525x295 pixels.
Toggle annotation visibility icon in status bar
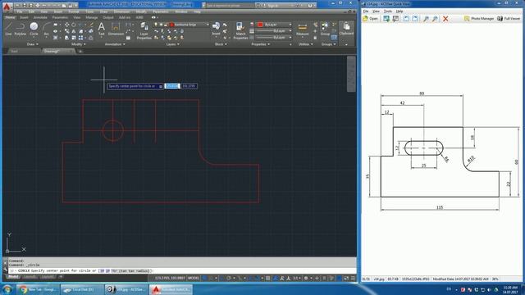click(x=276, y=278)
